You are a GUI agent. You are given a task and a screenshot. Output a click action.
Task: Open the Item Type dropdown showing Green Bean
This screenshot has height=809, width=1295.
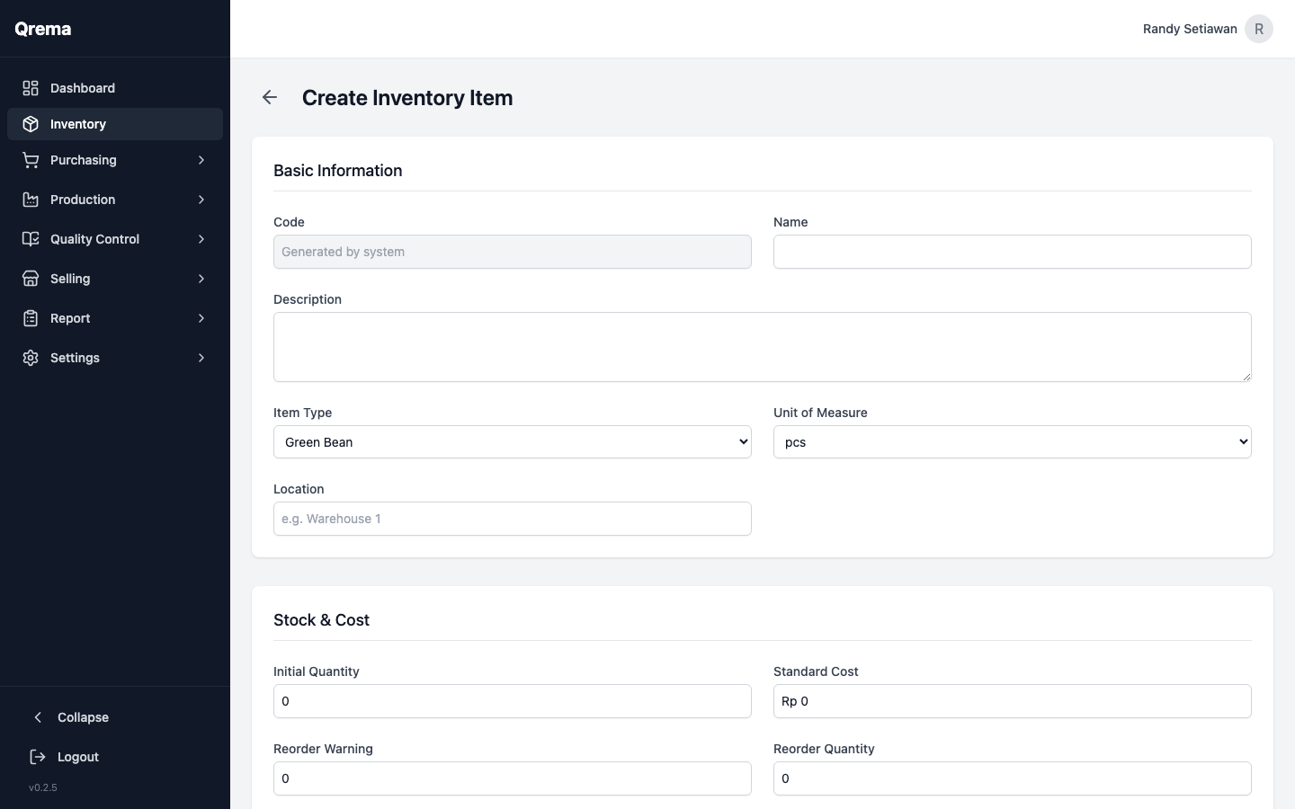tap(512, 441)
